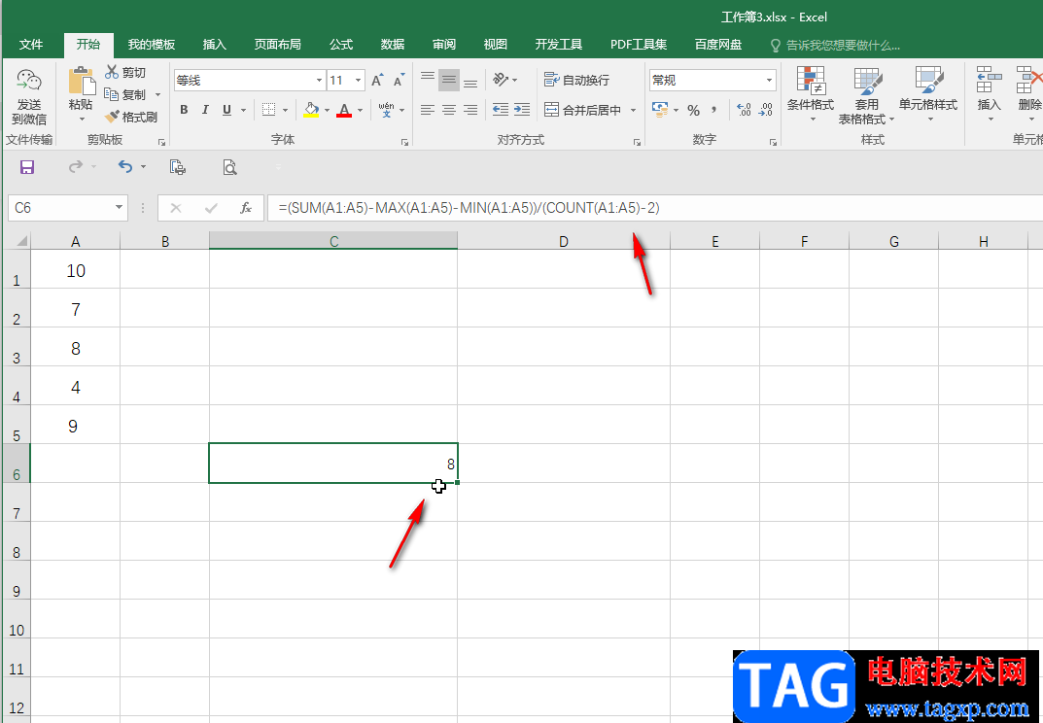Select the Format Painter (格式刷) tool
Image resolution: width=1043 pixels, height=723 pixels.
tap(131, 117)
